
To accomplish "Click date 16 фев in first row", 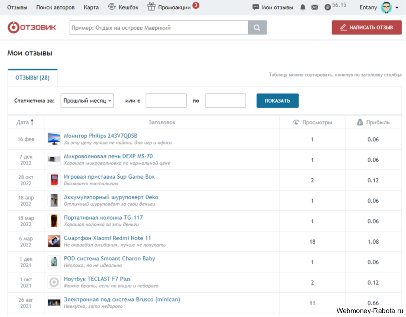I will [x=26, y=139].
